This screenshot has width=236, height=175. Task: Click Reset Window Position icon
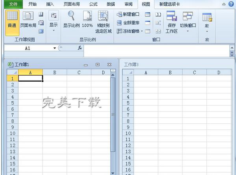[158, 31]
